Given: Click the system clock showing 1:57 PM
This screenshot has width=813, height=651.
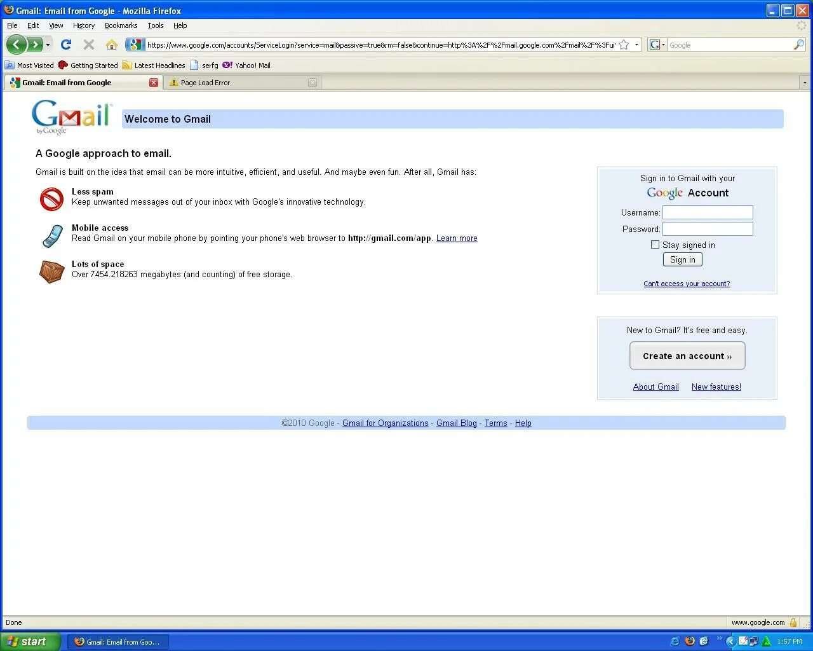Looking at the screenshot, I should [789, 642].
